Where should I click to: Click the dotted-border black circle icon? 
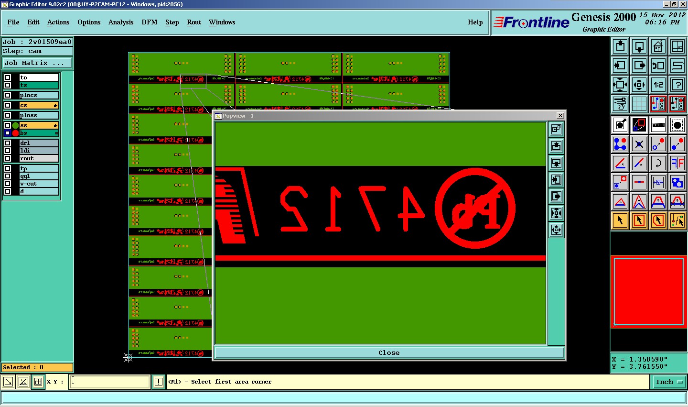tap(677, 125)
